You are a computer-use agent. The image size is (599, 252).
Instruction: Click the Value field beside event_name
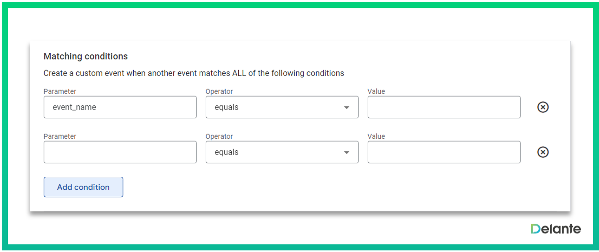(443, 107)
